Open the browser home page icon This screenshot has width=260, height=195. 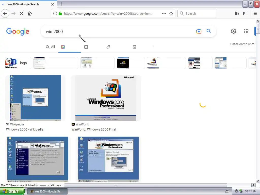coord(30,13)
